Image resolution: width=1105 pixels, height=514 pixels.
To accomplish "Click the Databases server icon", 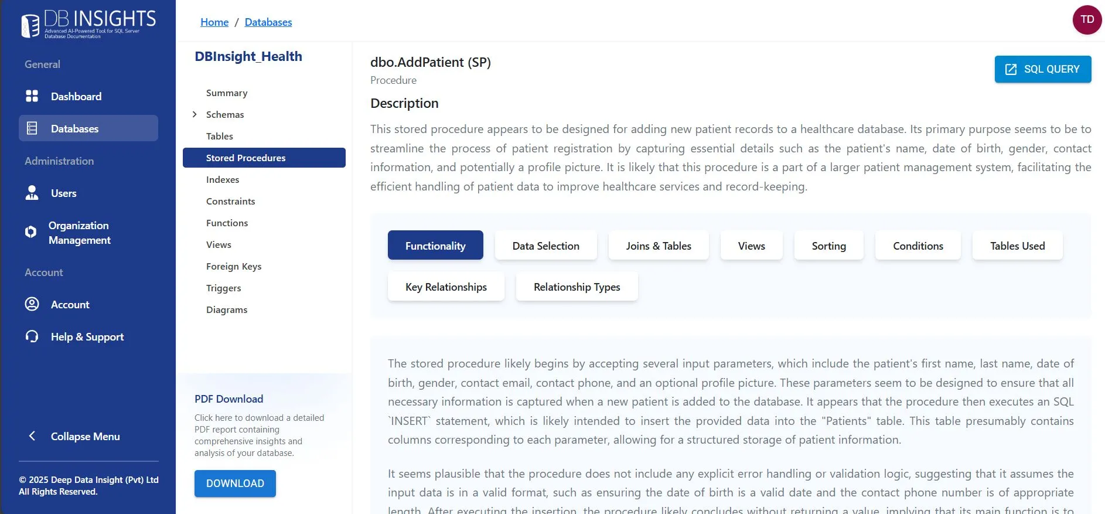I will 32,128.
